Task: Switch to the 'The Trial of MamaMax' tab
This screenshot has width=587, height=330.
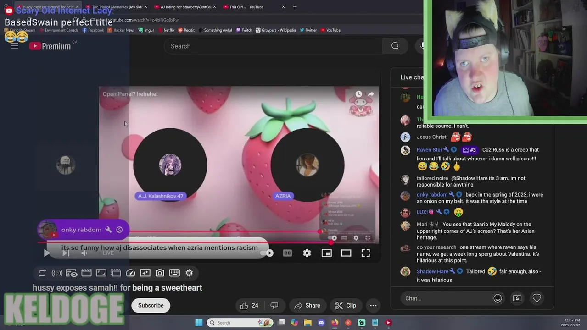Action: (117, 7)
